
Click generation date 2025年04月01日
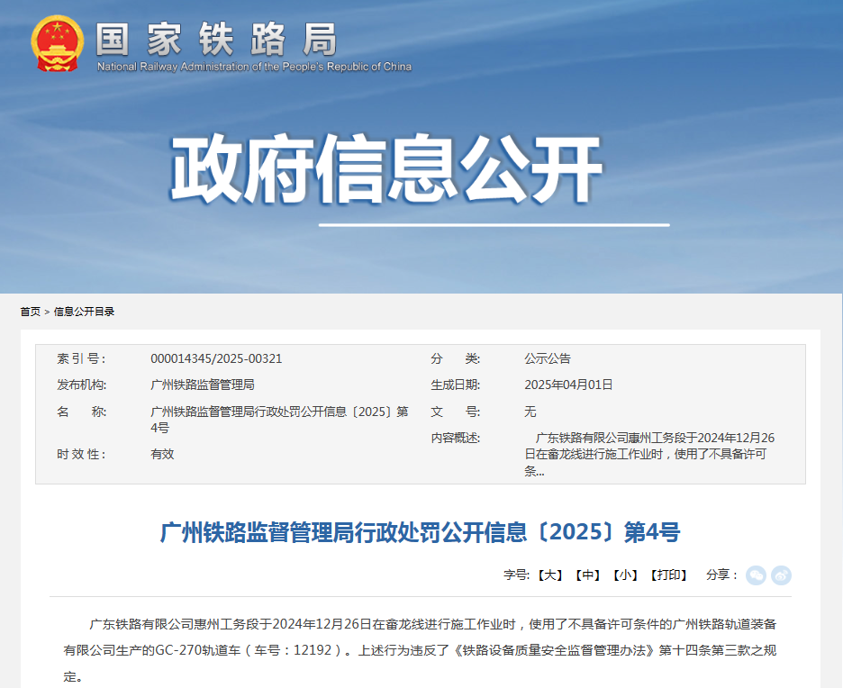[569, 385]
